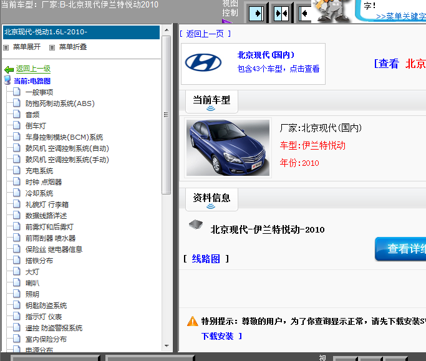Click the document icon next to 音频
Viewport: 426px width, 361px height.
[x=17, y=114]
